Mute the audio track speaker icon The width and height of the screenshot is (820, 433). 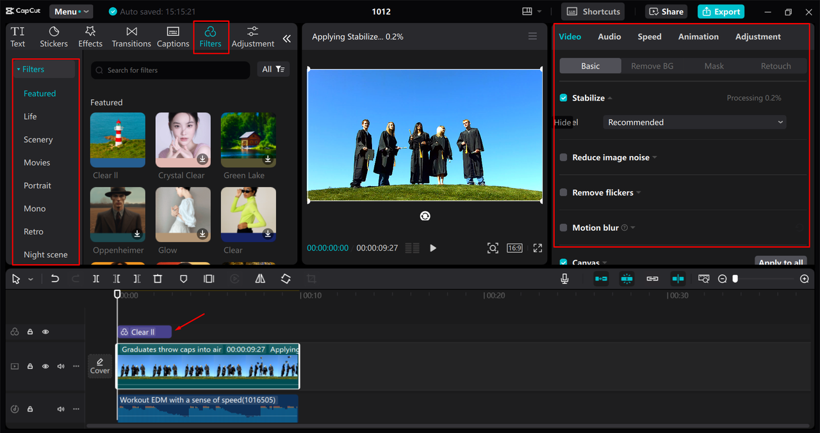[61, 409]
